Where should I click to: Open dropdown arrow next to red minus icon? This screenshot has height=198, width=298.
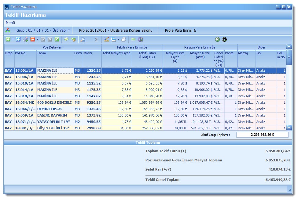click(x=37, y=39)
